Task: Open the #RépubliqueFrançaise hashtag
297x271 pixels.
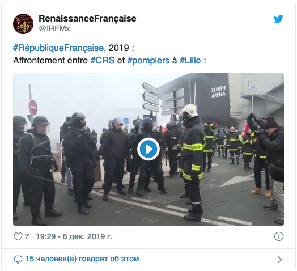Action: pyautogui.click(x=58, y=48)
